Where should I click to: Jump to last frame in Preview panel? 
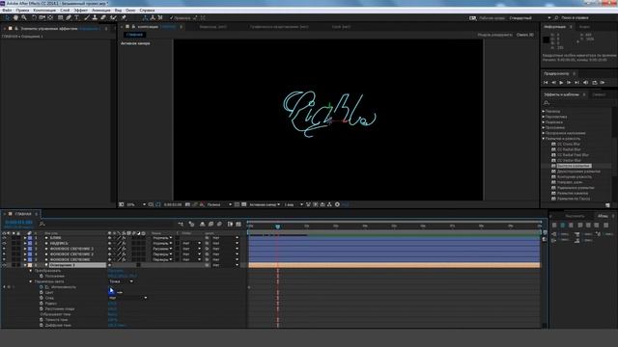[x=577, y=83]
